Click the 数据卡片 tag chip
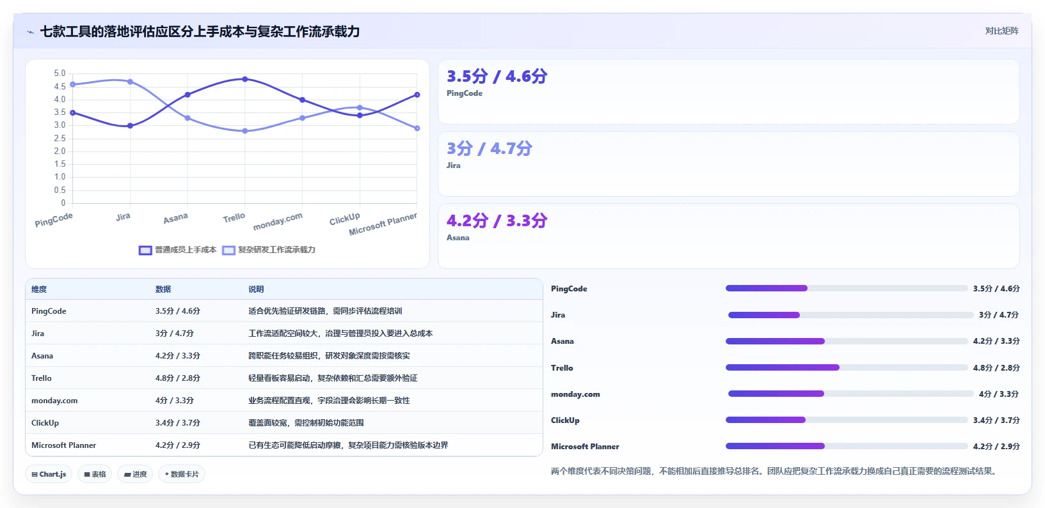Image resolution: width=1045 pixels, height=508 pixels. click(x=182, y=474)
